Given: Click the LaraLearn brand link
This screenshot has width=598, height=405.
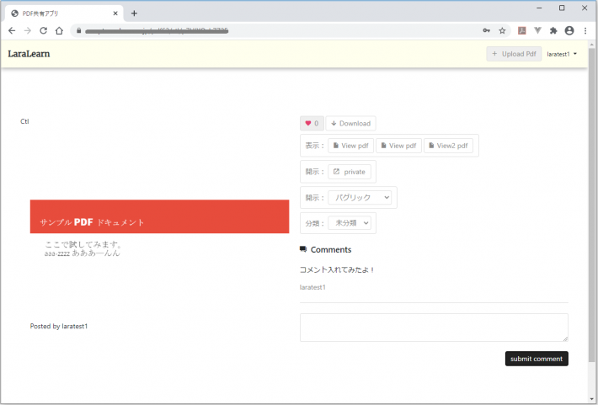Looking at the screenshot, I should pyautogui.click(x=29, y=54).
